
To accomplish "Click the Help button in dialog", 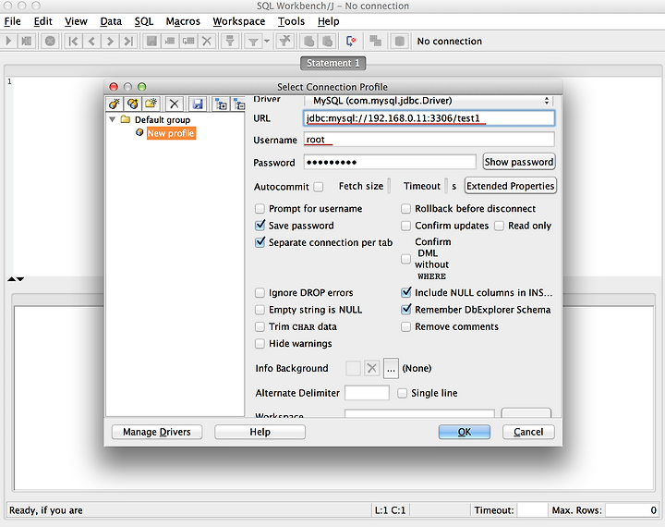I will (260, 432).
